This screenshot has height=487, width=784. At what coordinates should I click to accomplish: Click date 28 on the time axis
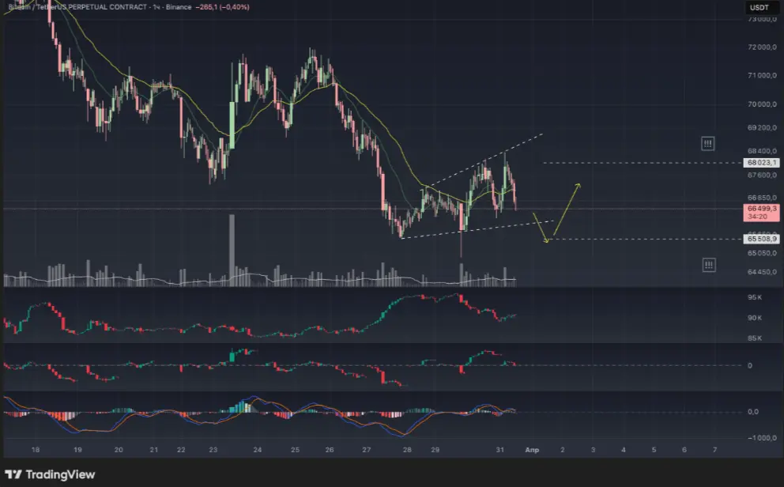[407, 450]
